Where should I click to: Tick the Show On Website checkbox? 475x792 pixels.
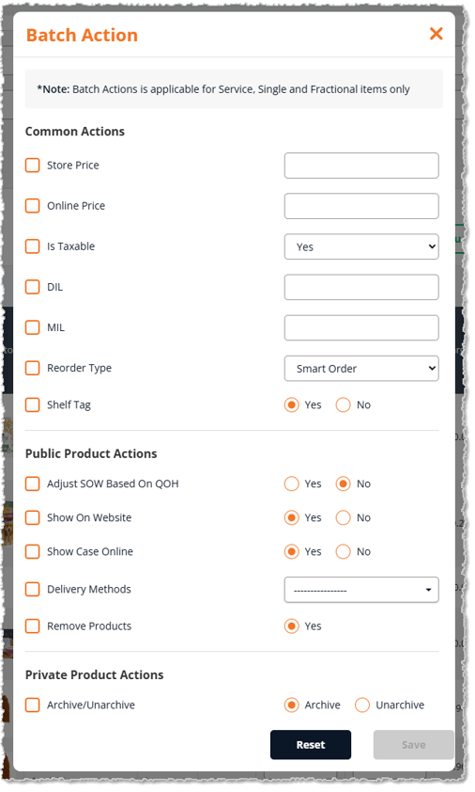tap(32, 517)
